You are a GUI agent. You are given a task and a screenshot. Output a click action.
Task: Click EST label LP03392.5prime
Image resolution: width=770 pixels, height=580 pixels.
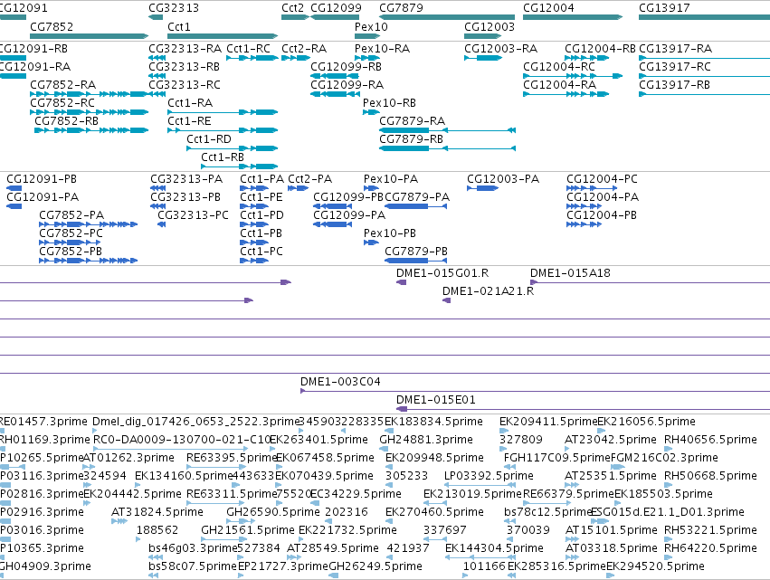click(489, 476)
